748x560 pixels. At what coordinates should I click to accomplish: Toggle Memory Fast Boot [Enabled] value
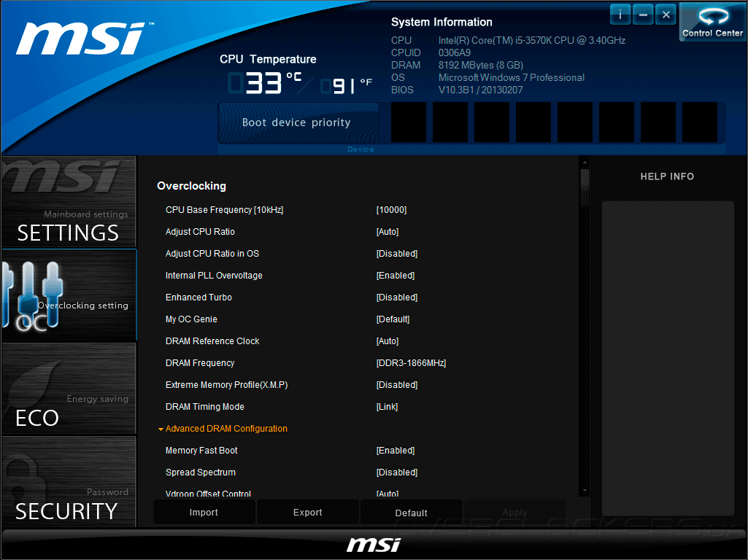point(396,451)
